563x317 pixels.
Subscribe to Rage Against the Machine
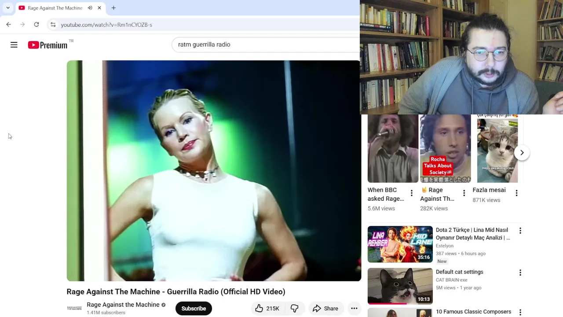194,308
